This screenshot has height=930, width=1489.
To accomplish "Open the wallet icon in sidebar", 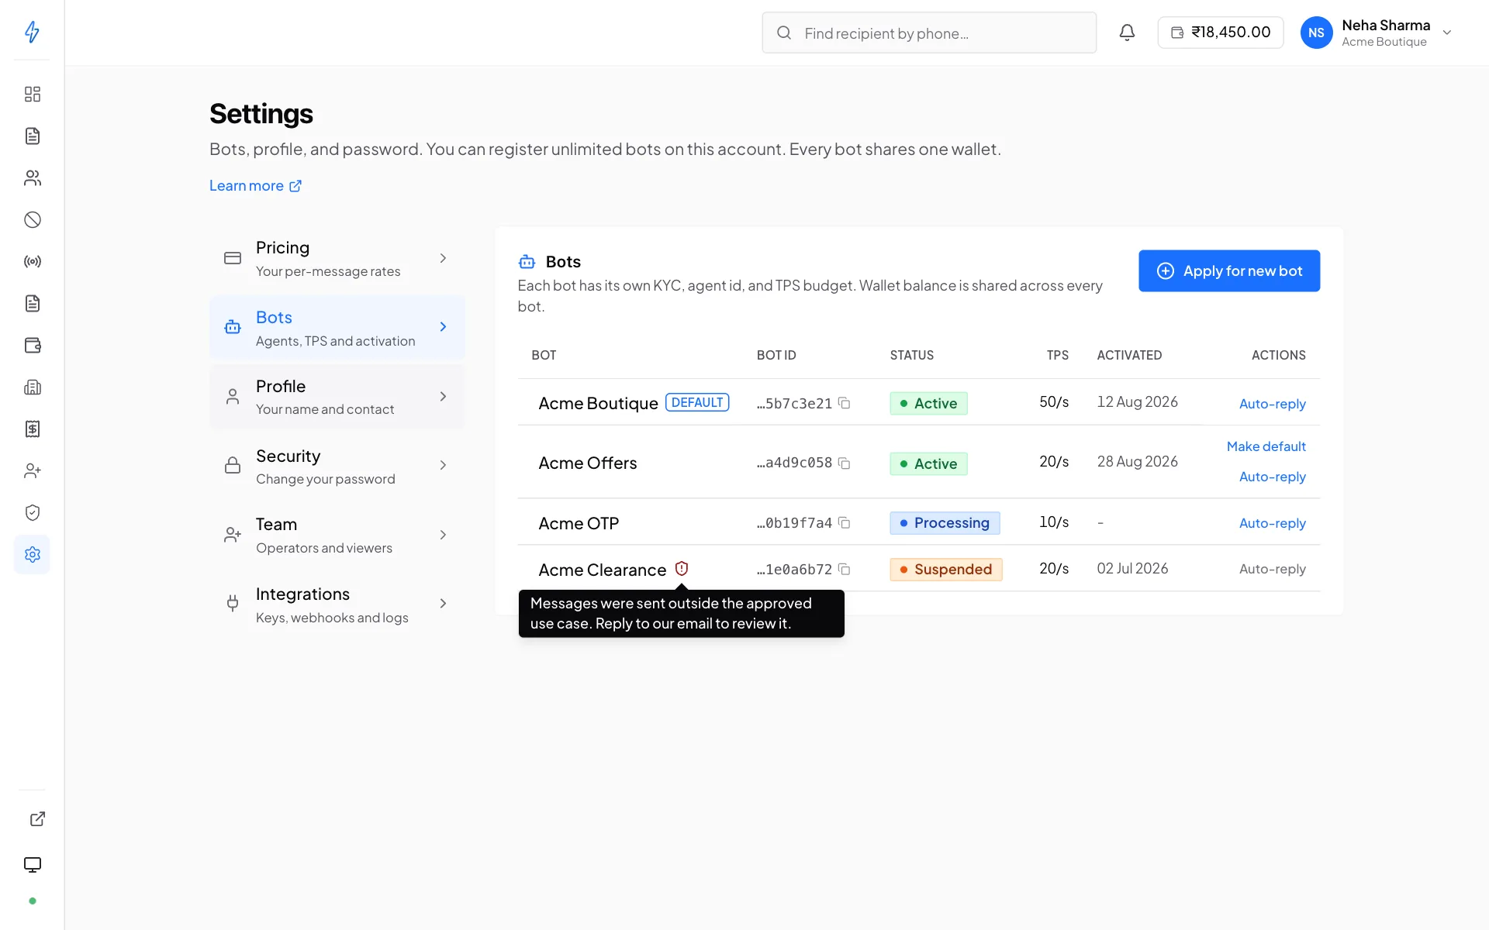I will coord(32,345).
